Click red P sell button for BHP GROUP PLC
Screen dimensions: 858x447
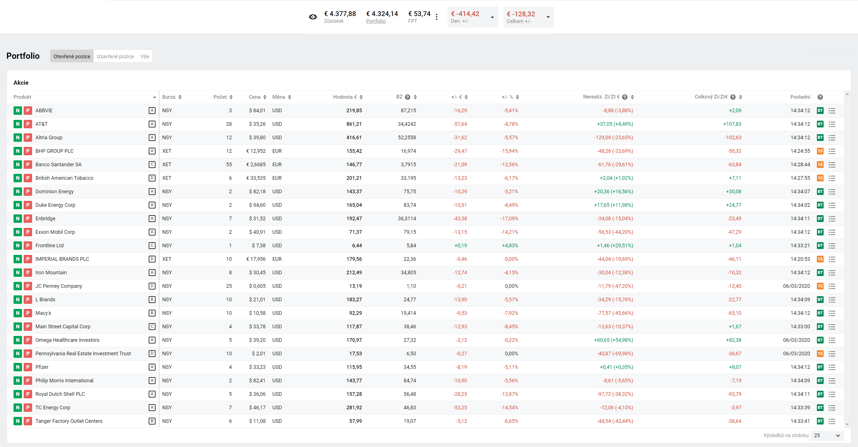click(x=28, y=151)
